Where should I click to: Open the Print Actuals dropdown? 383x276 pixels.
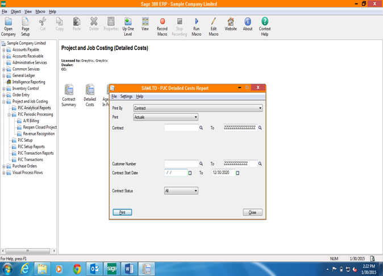[x=166, y=117]
